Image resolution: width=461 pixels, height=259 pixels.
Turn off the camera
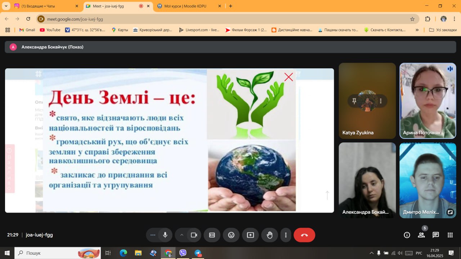194,235
